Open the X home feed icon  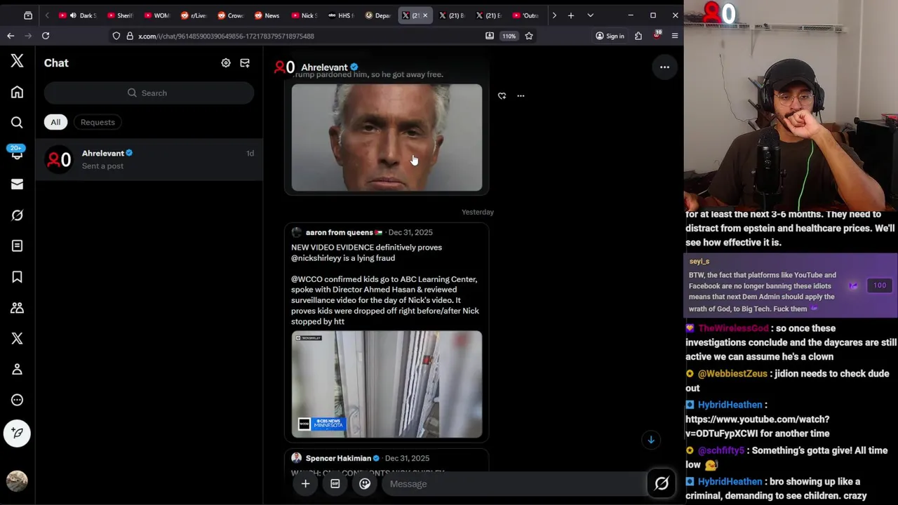pos(17,92)
